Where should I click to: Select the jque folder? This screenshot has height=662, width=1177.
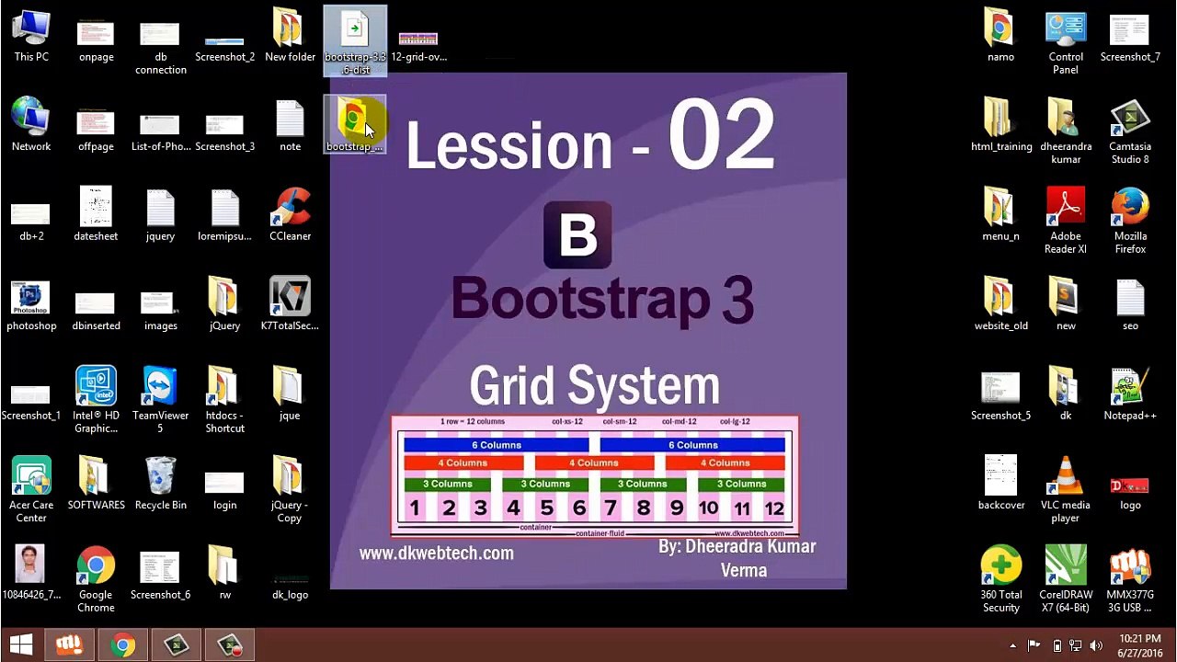pyautogui.click(x=290, y=394)
